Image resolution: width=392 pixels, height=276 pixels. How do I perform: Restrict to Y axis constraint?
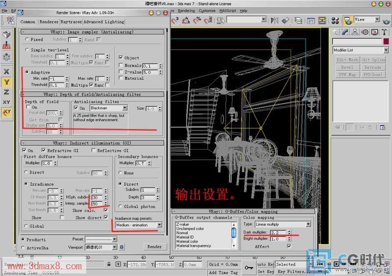point(6,82)
